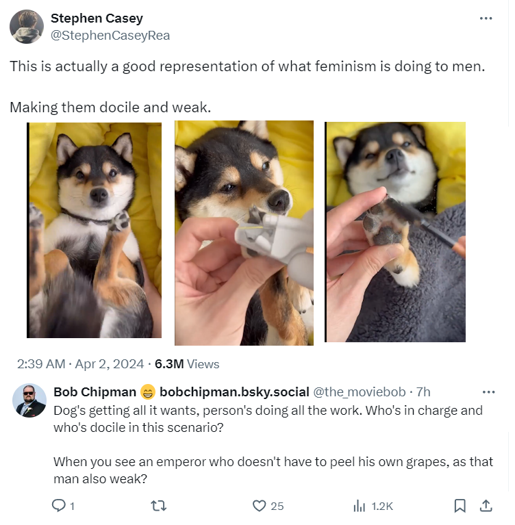
Task: Open the @the_moviebob handle link
Action: pyautogui.click(x=359, y=392)
